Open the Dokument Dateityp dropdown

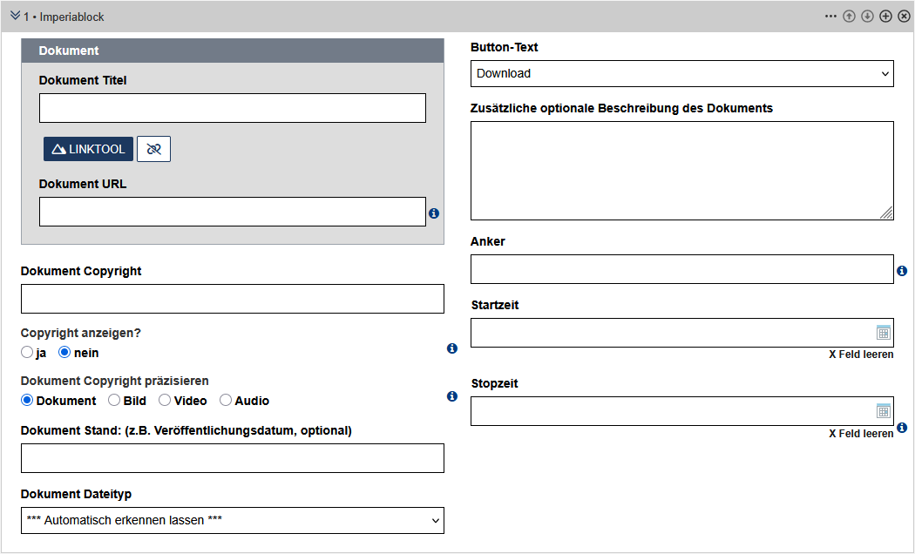[x=232, y=520]
